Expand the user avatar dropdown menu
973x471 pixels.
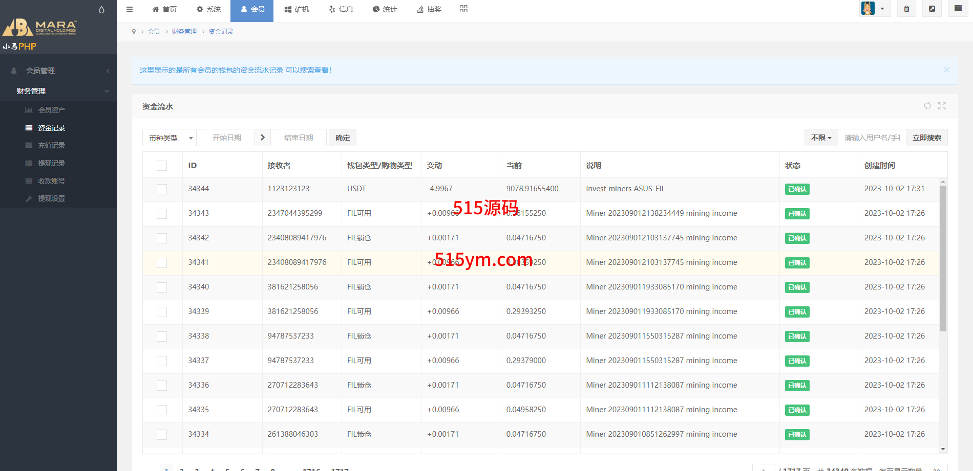coord(875,9)
